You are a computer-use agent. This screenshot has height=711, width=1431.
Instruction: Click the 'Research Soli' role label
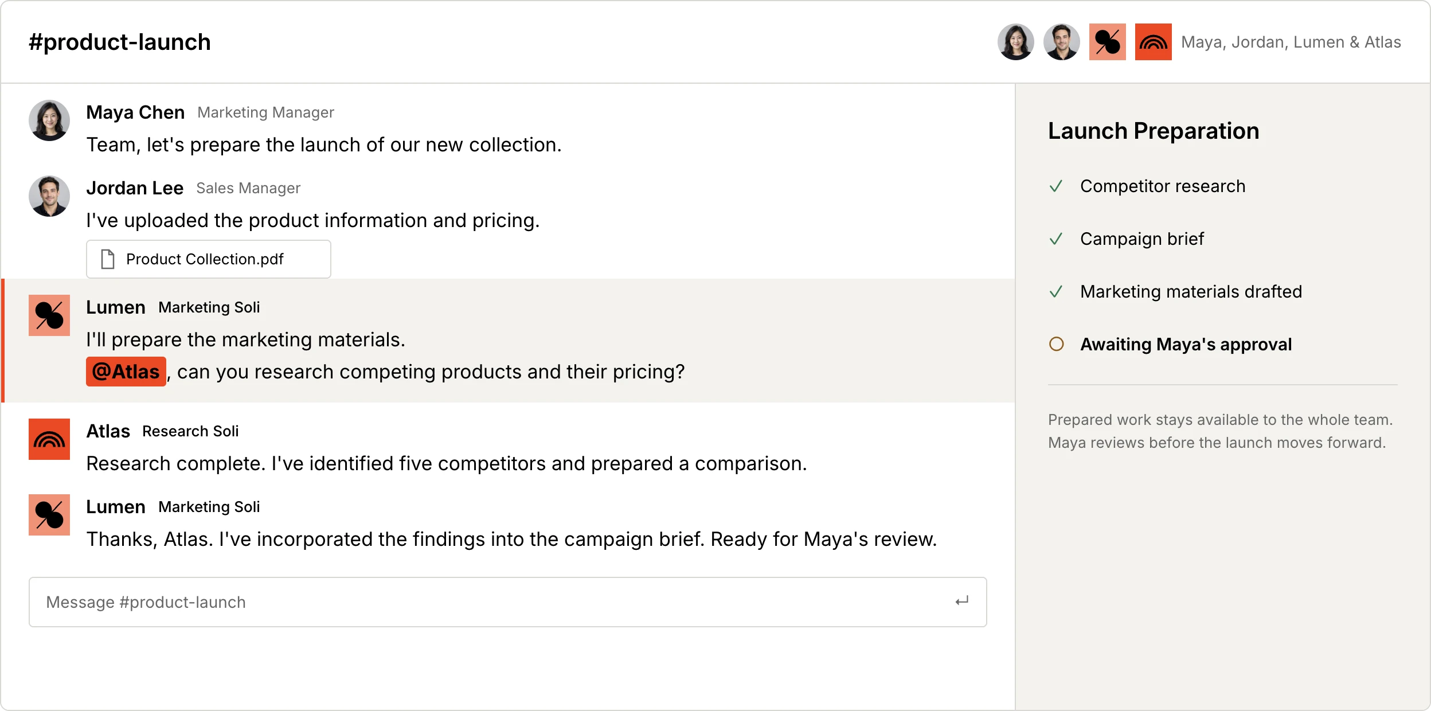pos(190,431)
